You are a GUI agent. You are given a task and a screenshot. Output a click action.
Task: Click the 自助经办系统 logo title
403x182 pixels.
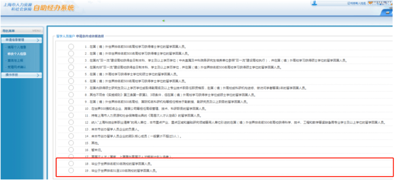tap(53, 8)
